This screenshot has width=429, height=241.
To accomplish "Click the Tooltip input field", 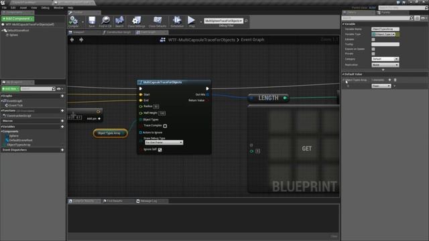I will (x=385, y=44).
